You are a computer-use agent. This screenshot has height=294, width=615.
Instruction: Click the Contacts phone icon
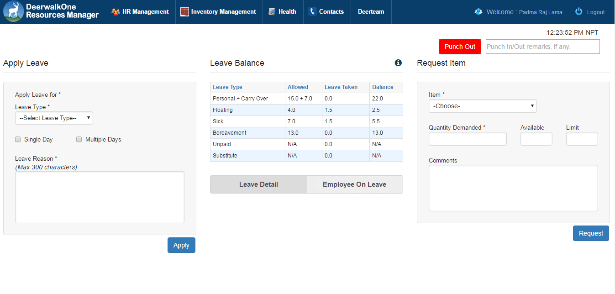click(312, 12)
